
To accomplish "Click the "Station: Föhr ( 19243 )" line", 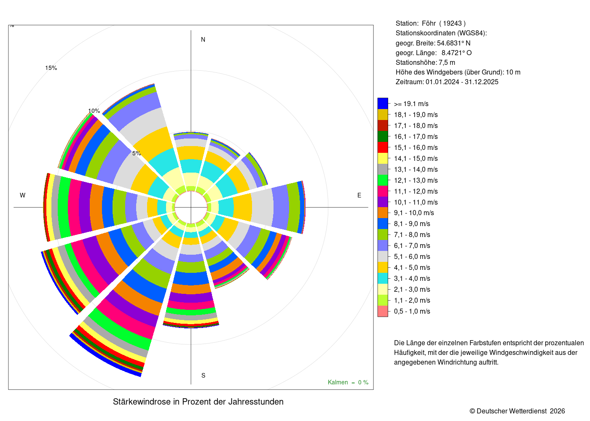I will [431, 24].
